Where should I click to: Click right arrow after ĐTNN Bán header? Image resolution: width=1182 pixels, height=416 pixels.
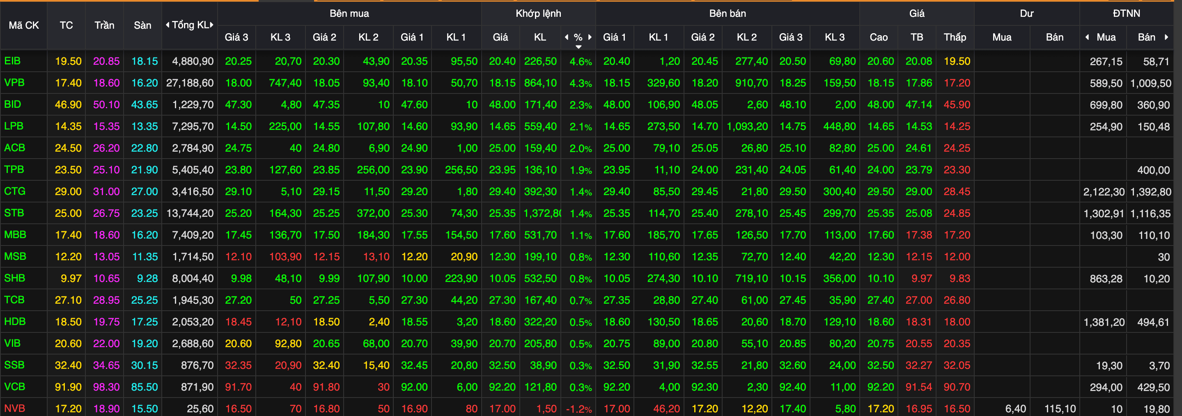click(1166, 37)
